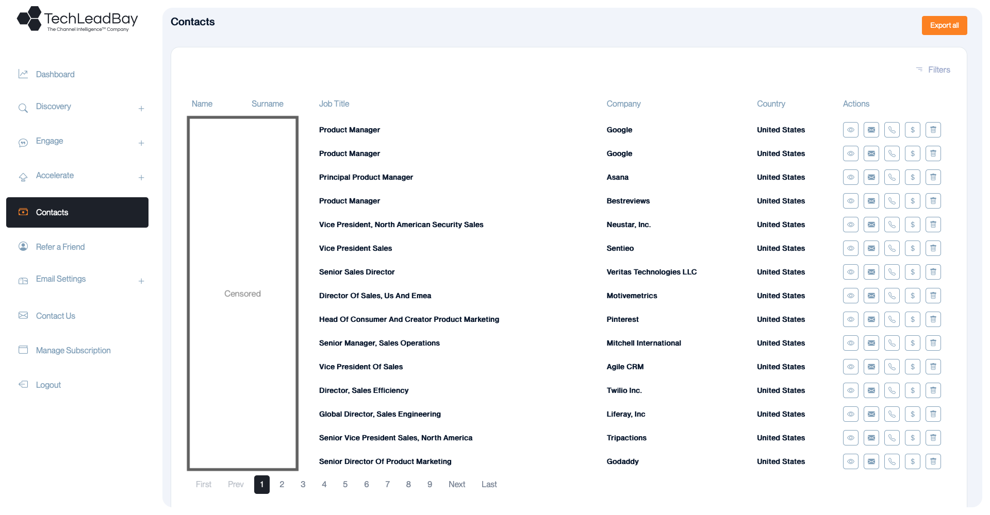Expand the Engage submenu plus sign
Viewport: 990px width, 515px height.
[141, 143]
